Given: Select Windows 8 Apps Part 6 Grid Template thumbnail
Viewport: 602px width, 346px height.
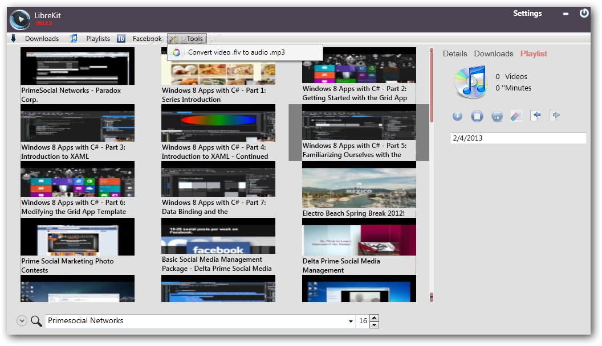Looking at the screenshot, I should click(78, 179).
